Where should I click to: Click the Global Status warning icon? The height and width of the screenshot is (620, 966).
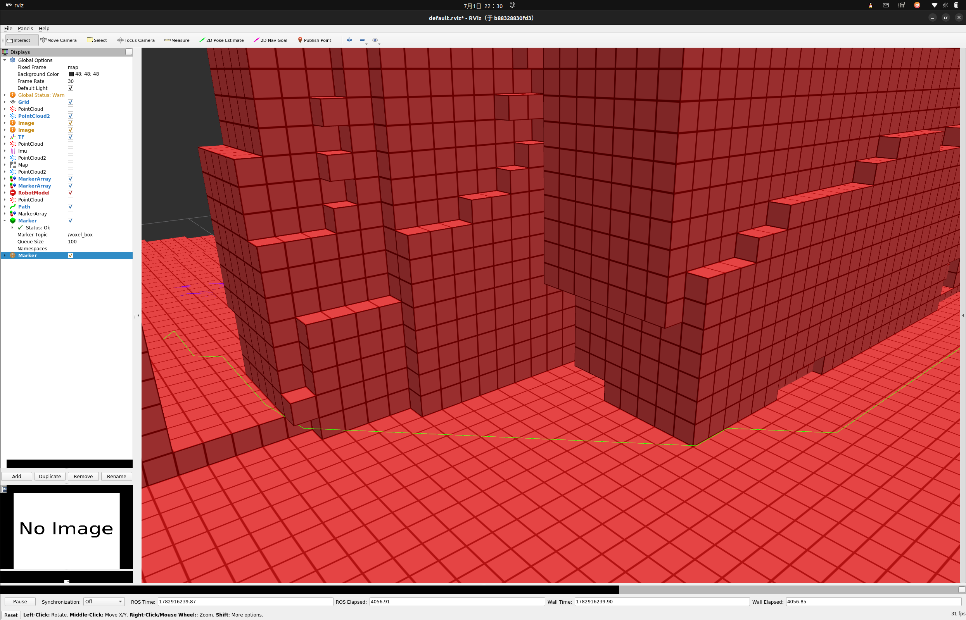tap(13, 95)
